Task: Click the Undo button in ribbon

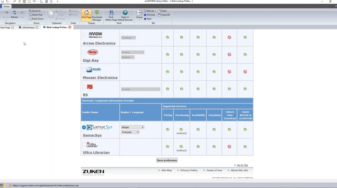Action: [73, 11]
